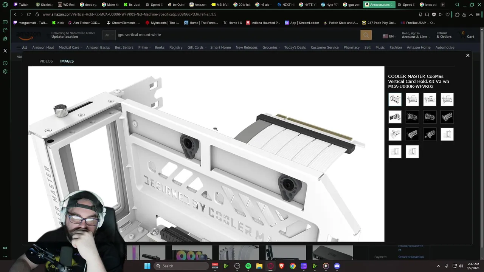
Task: Open the last thumbnail in second row
Action: [x=447, y=117]
